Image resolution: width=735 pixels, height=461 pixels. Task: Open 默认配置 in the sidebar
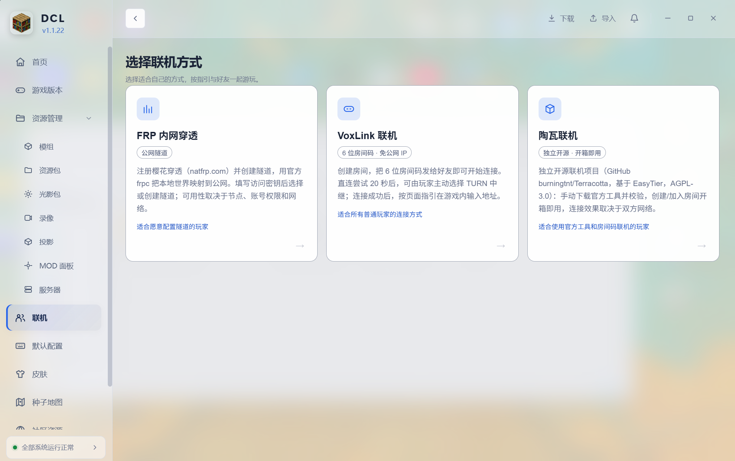54,346
